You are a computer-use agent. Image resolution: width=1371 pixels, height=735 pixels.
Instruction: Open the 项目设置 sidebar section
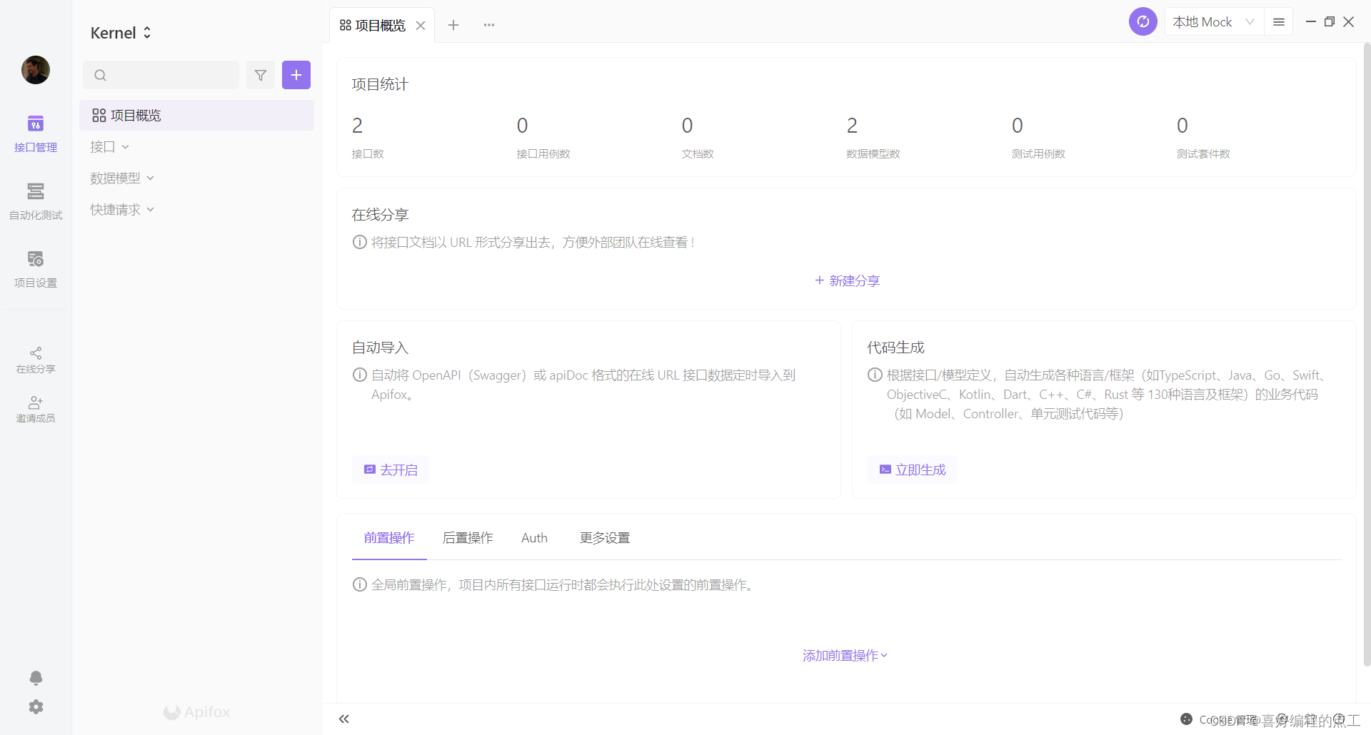click(x=36, y=269)
